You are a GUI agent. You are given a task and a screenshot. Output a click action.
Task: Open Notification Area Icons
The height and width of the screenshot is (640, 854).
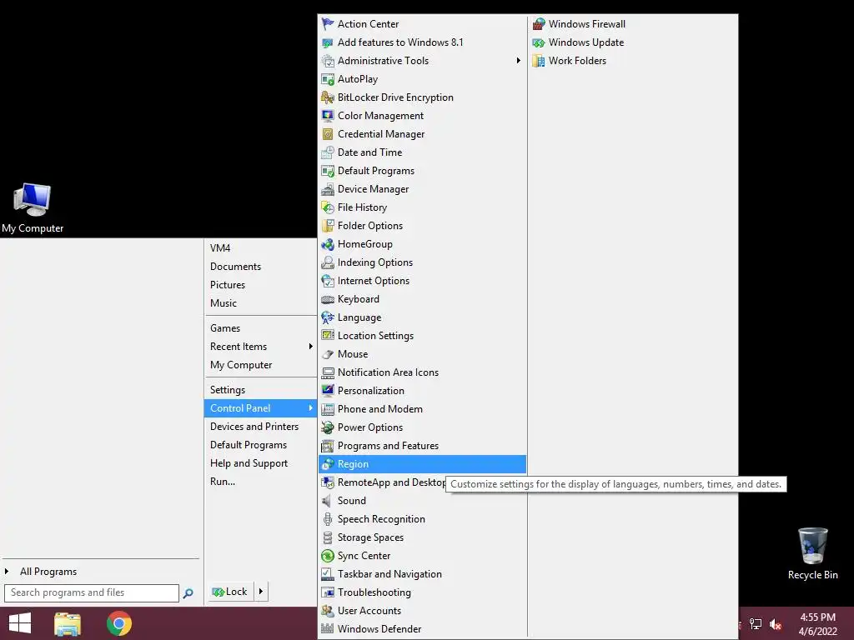[x=422, y=372]
